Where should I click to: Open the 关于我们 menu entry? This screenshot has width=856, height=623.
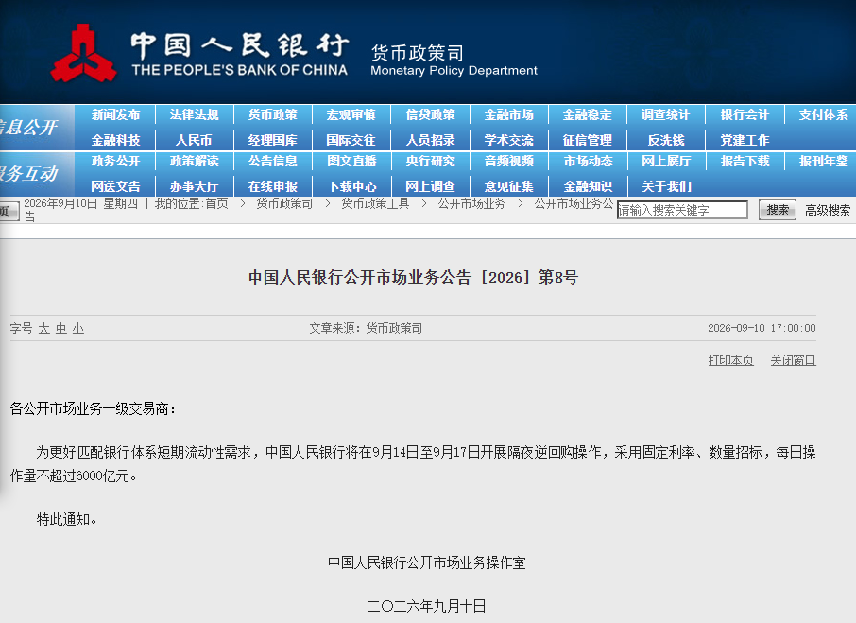[x=666, y=187]
